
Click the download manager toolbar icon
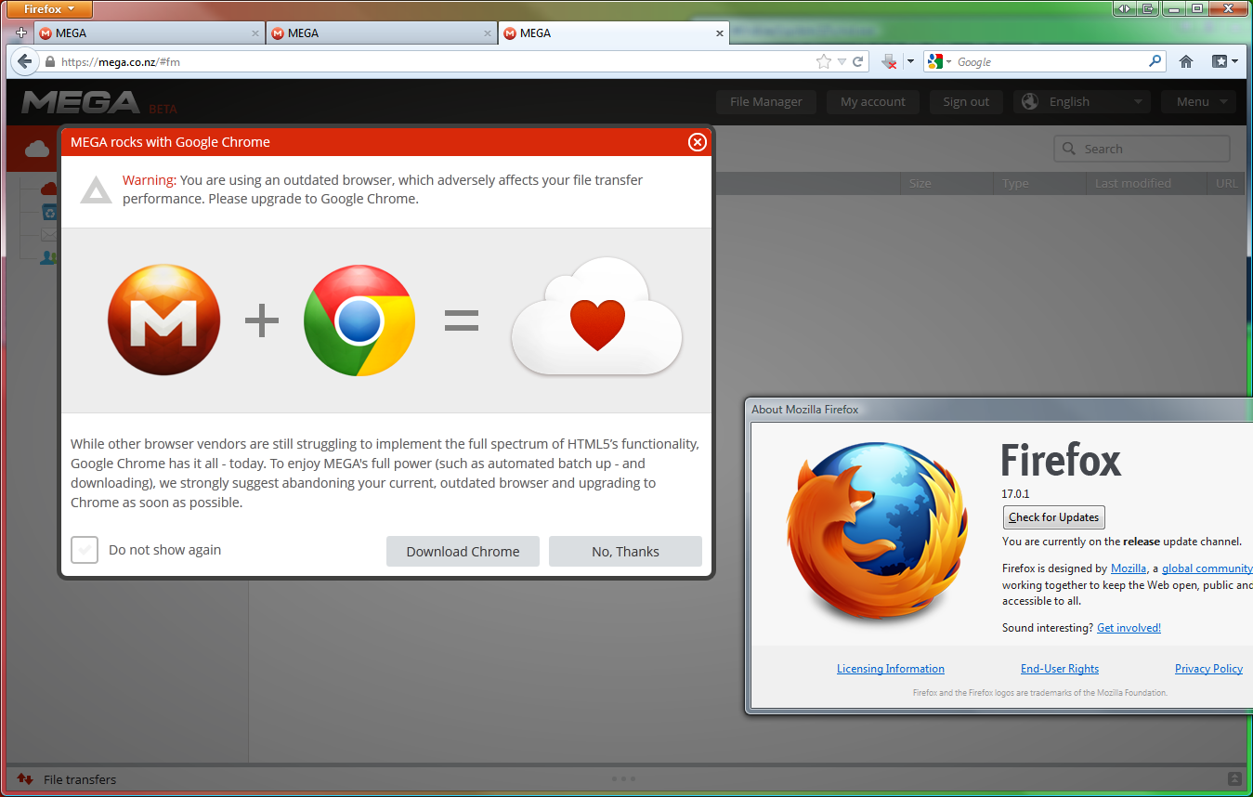pos(889,62)
